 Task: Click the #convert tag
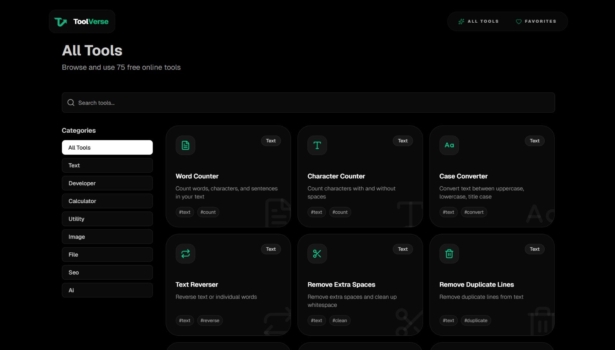pos(474,212)
